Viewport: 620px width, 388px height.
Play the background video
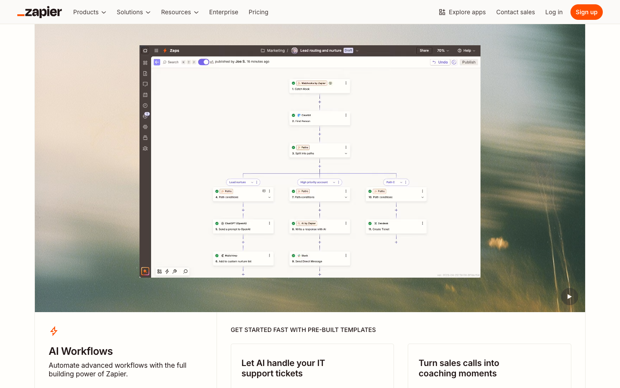569,297
